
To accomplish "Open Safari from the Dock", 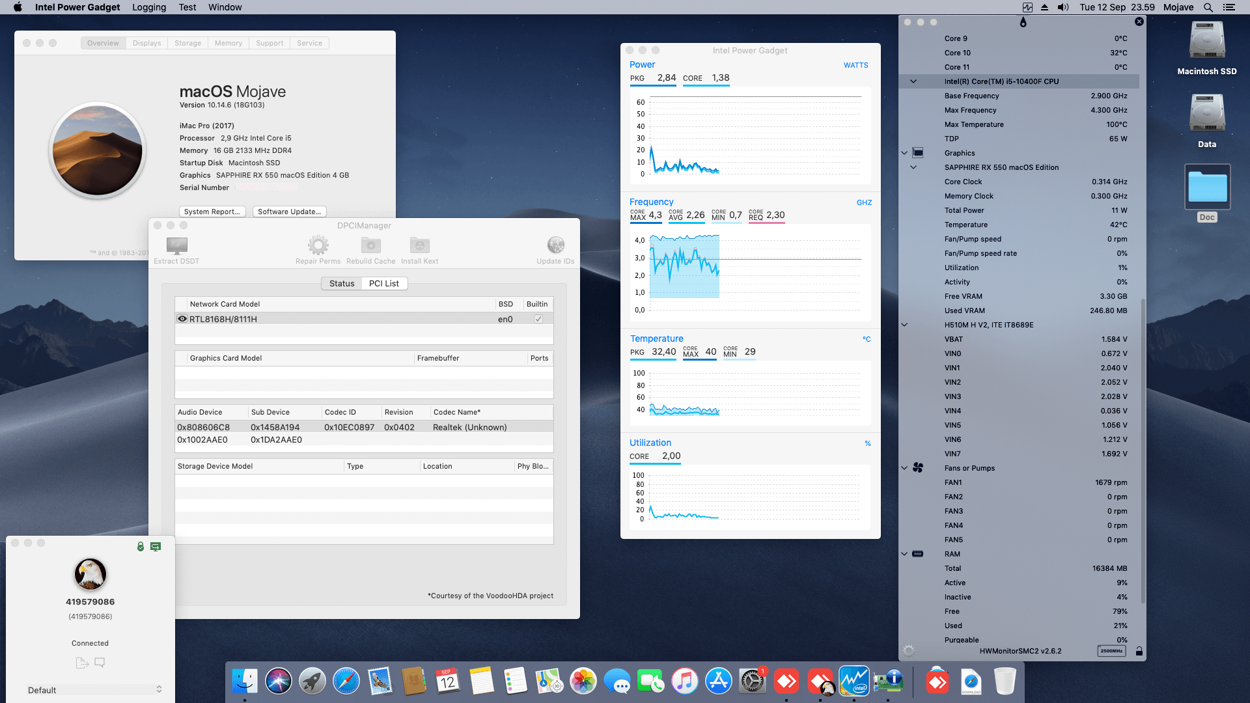I will (x=346, y=682).
